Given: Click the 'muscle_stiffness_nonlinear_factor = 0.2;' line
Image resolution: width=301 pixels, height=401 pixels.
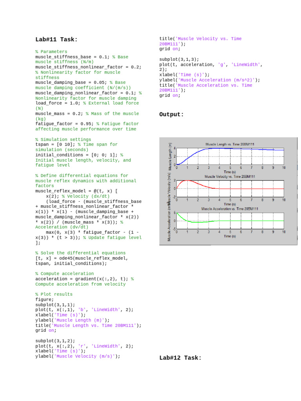Looking at the screenshot, I should (x=88, y=67).
